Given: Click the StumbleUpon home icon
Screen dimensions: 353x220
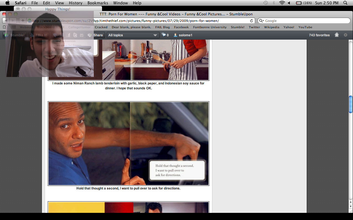Looking at the screenshot, I should (336, 35).
